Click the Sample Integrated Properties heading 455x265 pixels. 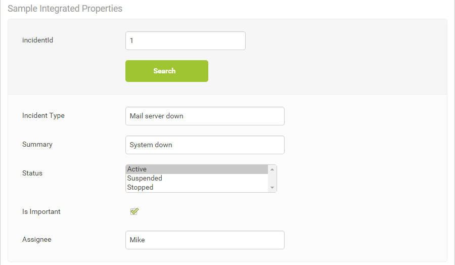(x=65, y=9)
